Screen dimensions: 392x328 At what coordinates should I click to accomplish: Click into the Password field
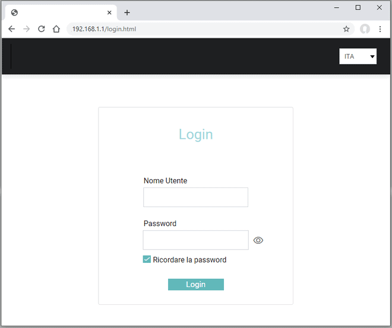(x=195, y=240)
